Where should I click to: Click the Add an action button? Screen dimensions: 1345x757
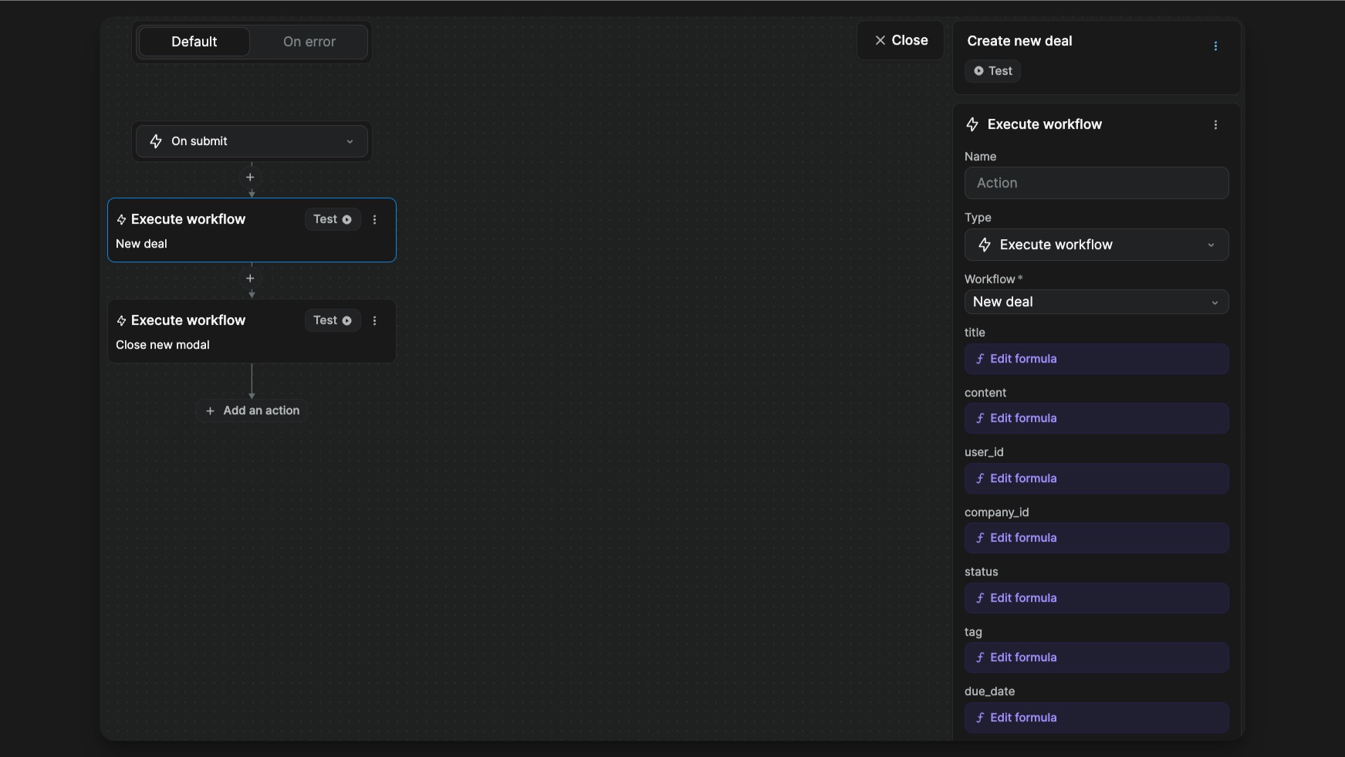[x=252, y=410]
